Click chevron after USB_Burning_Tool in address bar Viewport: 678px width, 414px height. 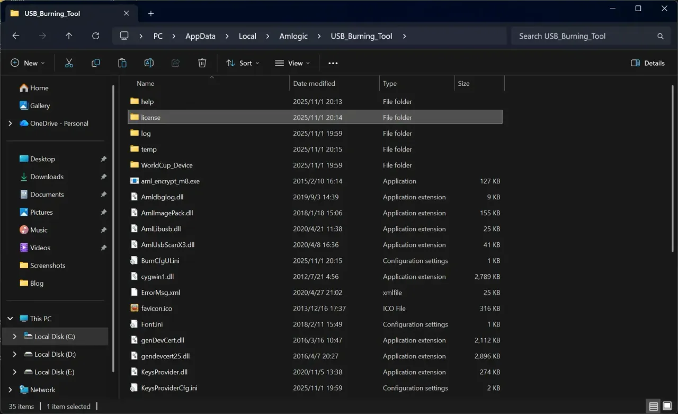click(405, 36)
